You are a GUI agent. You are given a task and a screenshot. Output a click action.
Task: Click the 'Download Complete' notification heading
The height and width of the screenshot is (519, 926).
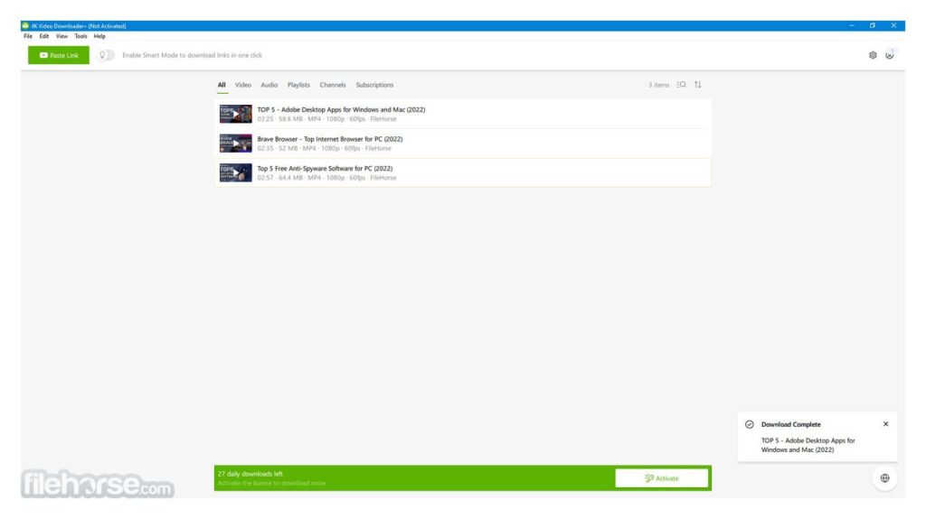point(790,424)
